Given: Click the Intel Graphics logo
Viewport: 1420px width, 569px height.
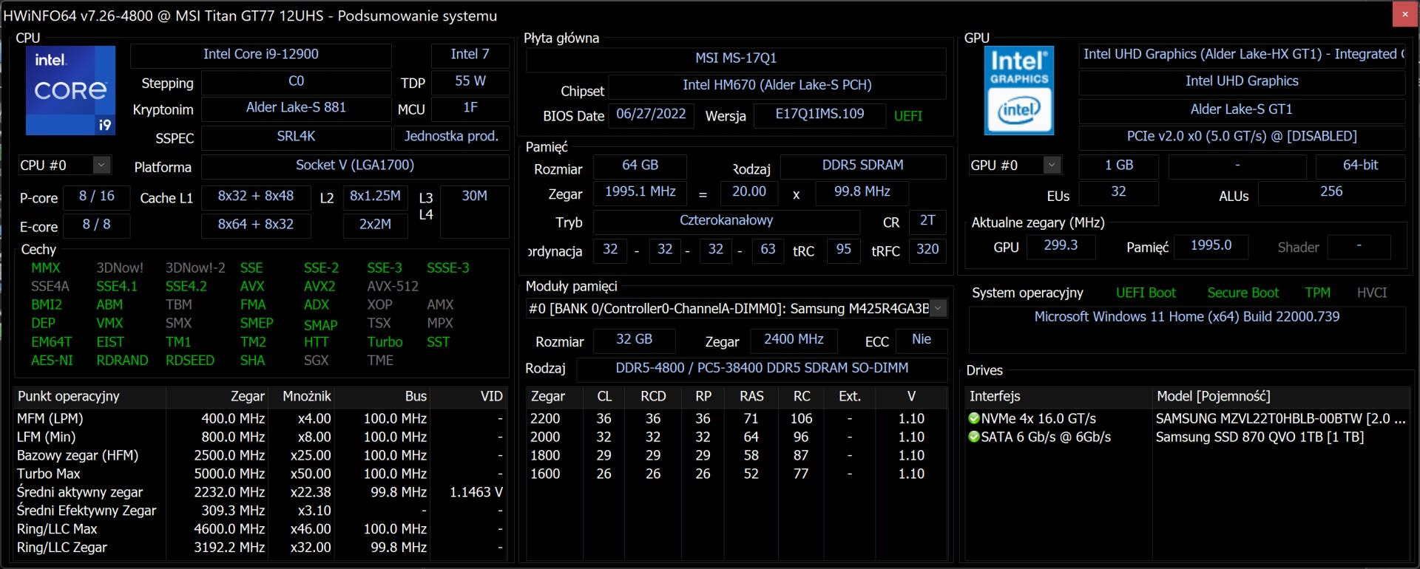Looking at the screenshot, I should (x=1018, y=90).
